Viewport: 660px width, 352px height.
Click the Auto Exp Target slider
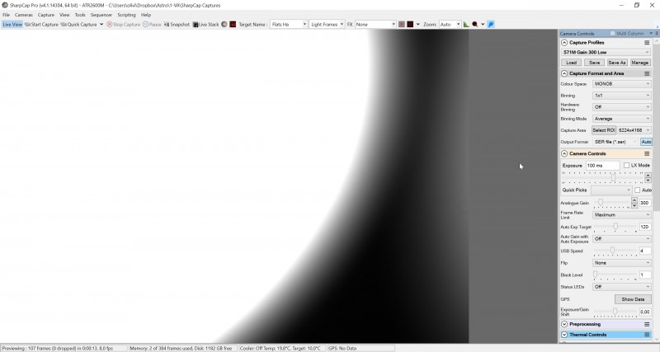tap(615, 227)
